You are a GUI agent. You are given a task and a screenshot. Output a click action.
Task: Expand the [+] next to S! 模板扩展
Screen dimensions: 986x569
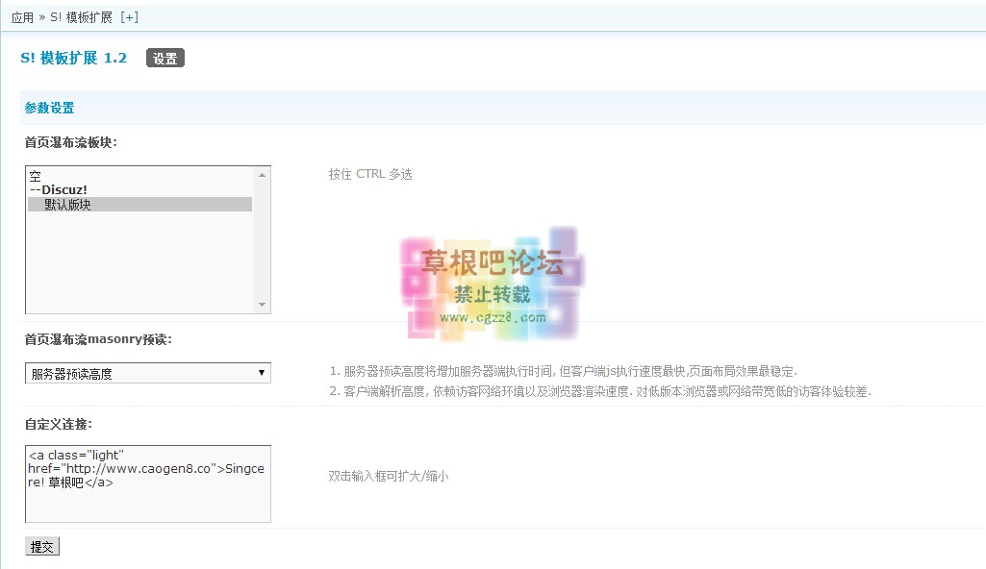point(130,16)
